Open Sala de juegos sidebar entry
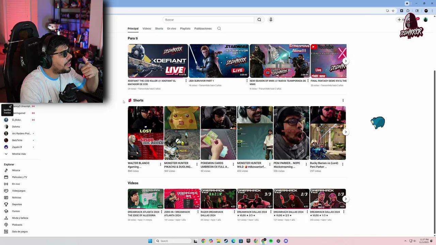This screenshot has height=245, width=436. 20,231
